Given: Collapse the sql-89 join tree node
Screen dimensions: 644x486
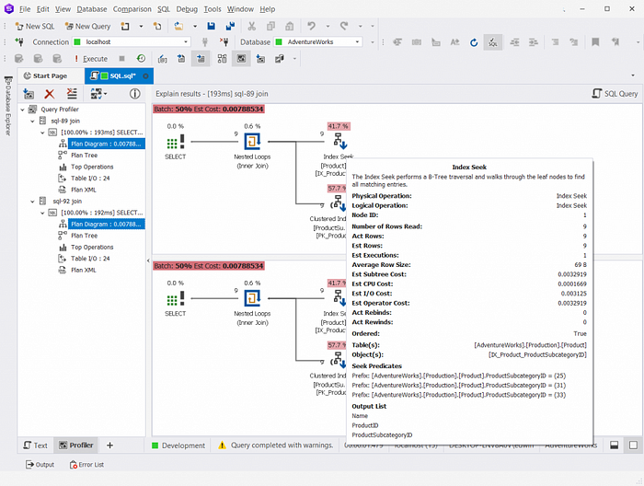Looking at the screenshot, I should (32, 121).
